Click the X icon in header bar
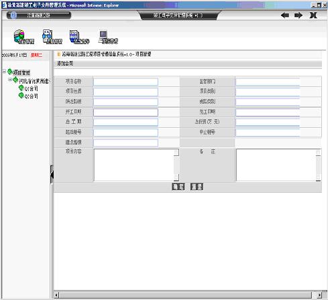This screenshot has height=300, width=328. click(x=313, y=15)
